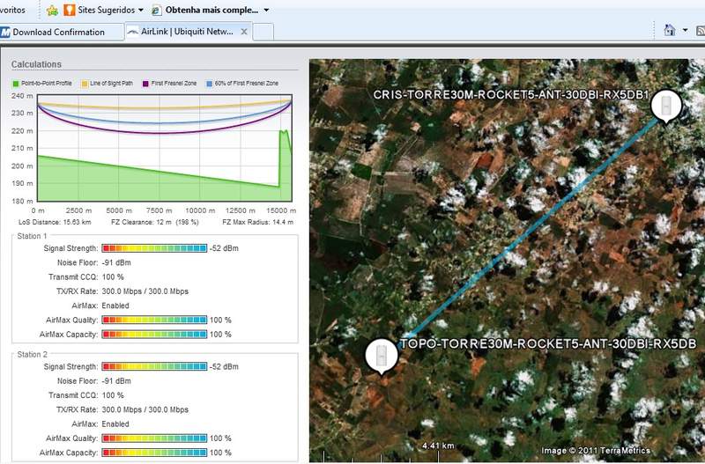Image resolution: width=705 pixels, height=464 pixels.
Task: Click Station 1 AirMax Enabled value
Action: coord(115,306)
